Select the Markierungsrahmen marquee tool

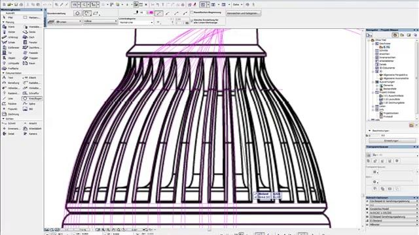click(x=32, y=18)
